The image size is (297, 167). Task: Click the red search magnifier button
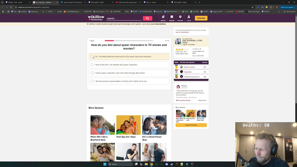pos(148,19)
